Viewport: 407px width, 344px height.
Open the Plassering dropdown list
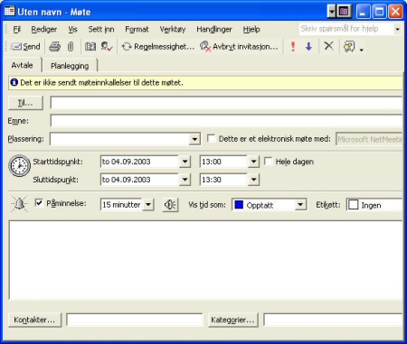[194, 139]
